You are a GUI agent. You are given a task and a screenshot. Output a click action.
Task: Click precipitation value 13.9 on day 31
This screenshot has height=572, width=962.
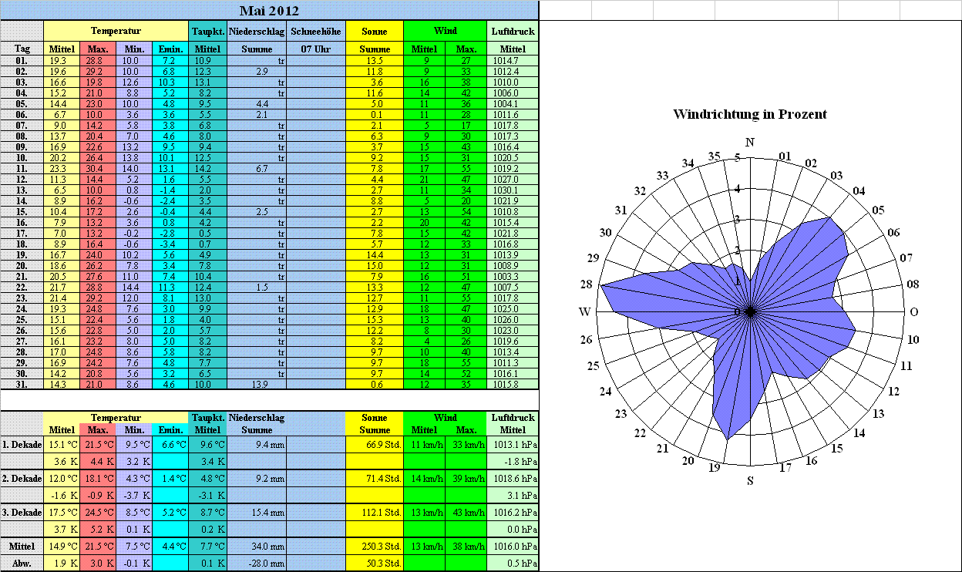coord(257,384)
